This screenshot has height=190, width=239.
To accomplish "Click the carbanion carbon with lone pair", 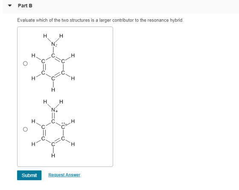I will [63, 127].
